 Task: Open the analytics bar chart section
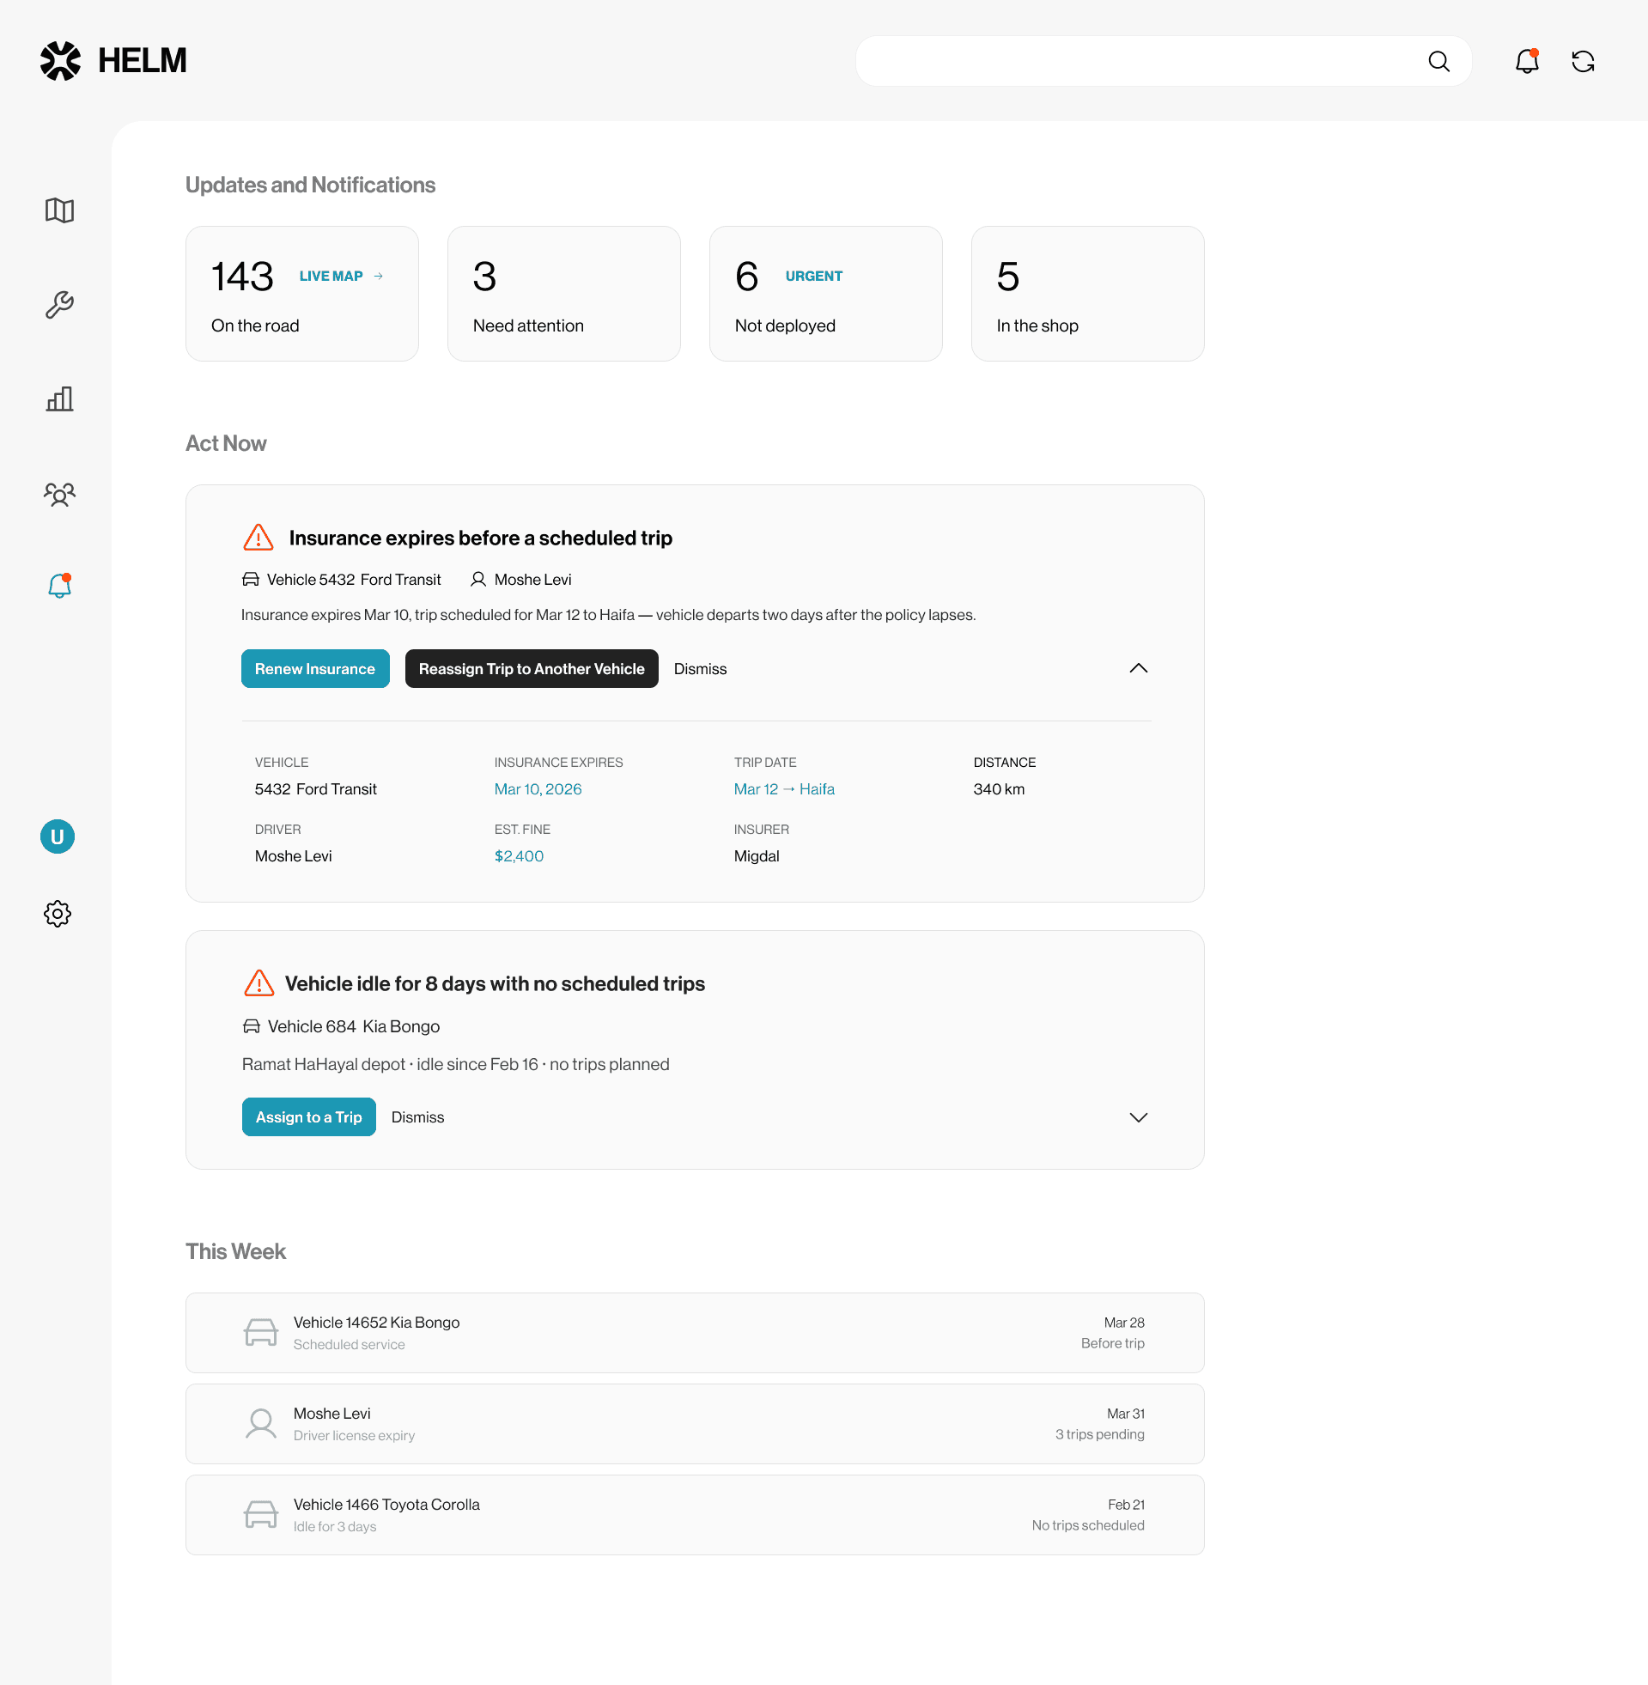click(60, 399)
